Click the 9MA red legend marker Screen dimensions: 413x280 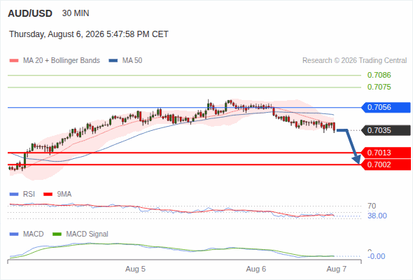click(x=48, y=195)
